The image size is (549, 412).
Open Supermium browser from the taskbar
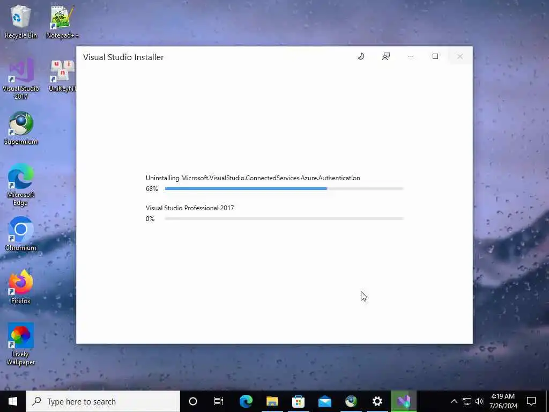[x=351, y=401]
